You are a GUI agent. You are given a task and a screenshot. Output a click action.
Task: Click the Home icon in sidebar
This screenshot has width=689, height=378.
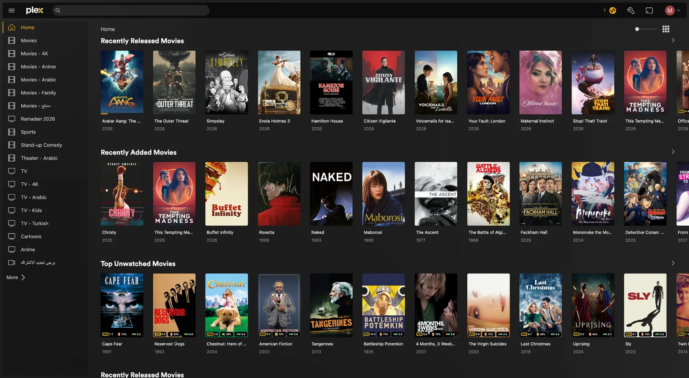[x=12, y=28]
